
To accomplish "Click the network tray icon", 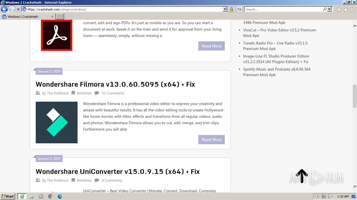I will tap(324, 196).
